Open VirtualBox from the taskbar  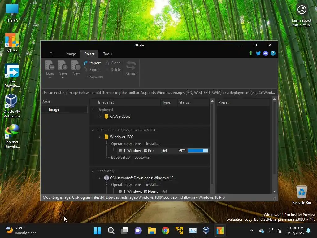[x=206, y=231]
